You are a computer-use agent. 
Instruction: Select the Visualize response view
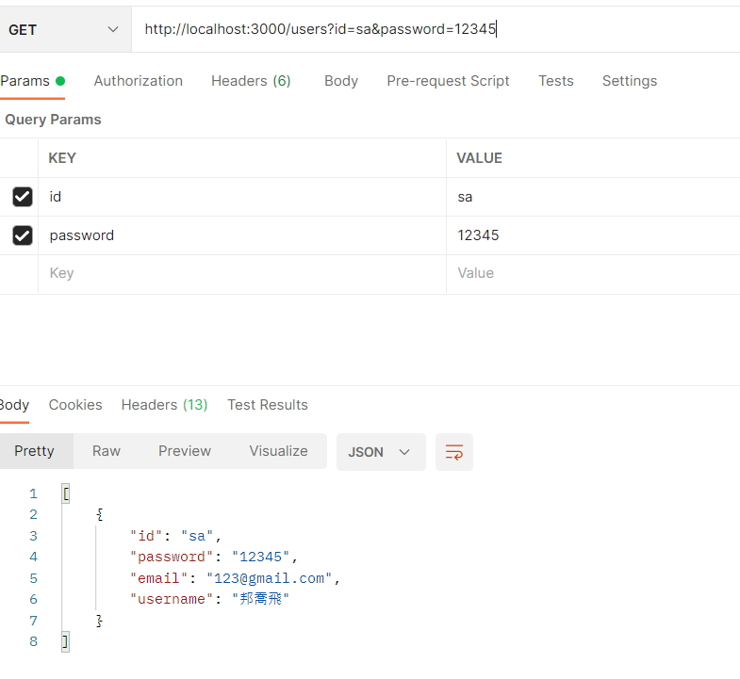(278, 451)
